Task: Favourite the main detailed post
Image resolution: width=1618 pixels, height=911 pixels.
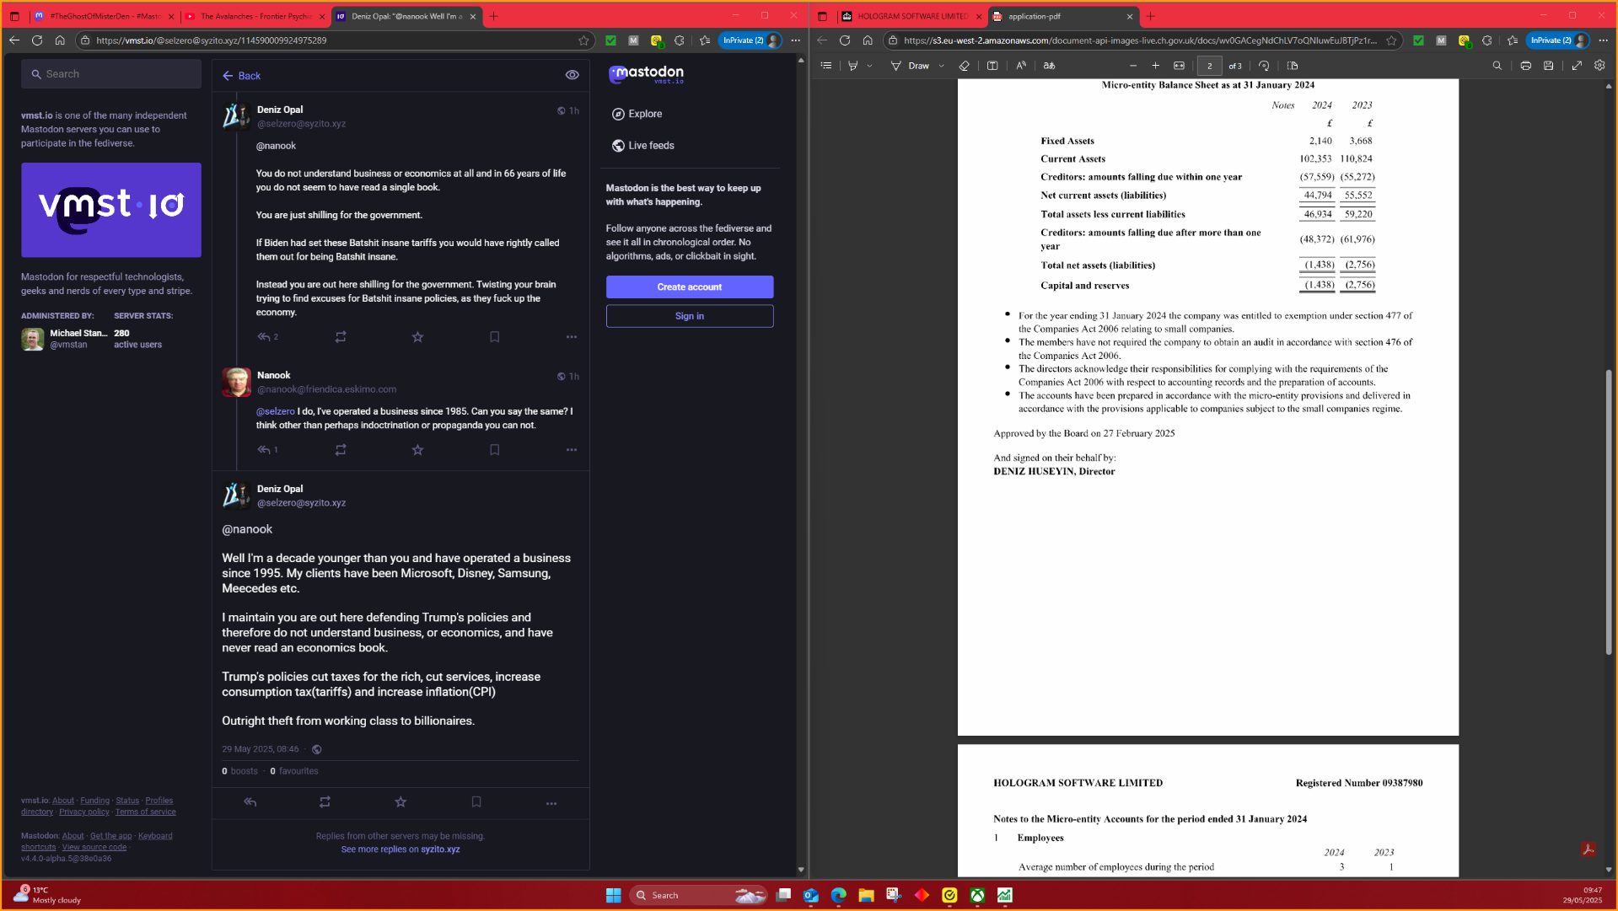Action: point(400,802)
